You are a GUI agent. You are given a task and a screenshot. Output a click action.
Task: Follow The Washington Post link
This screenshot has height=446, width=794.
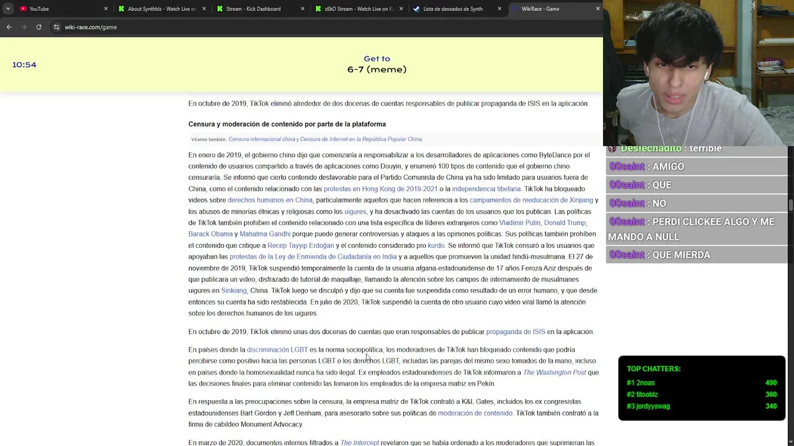point(555,372)
